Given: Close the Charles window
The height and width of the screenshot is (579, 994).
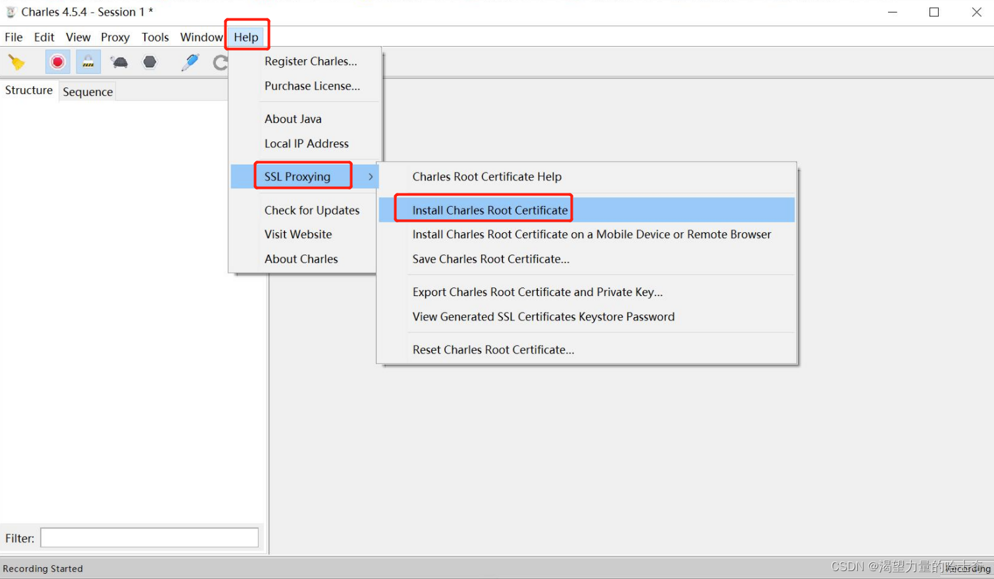Looking at the screenshot, I should (977, 12).
